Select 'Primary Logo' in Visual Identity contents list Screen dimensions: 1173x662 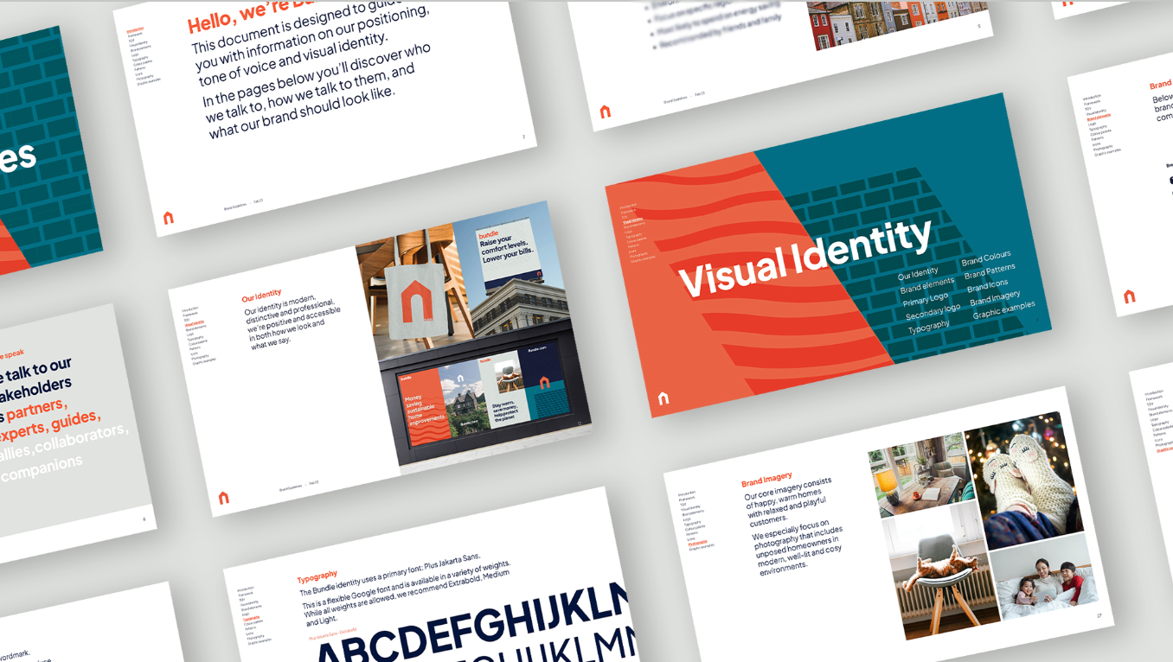(x=926, y=299)
